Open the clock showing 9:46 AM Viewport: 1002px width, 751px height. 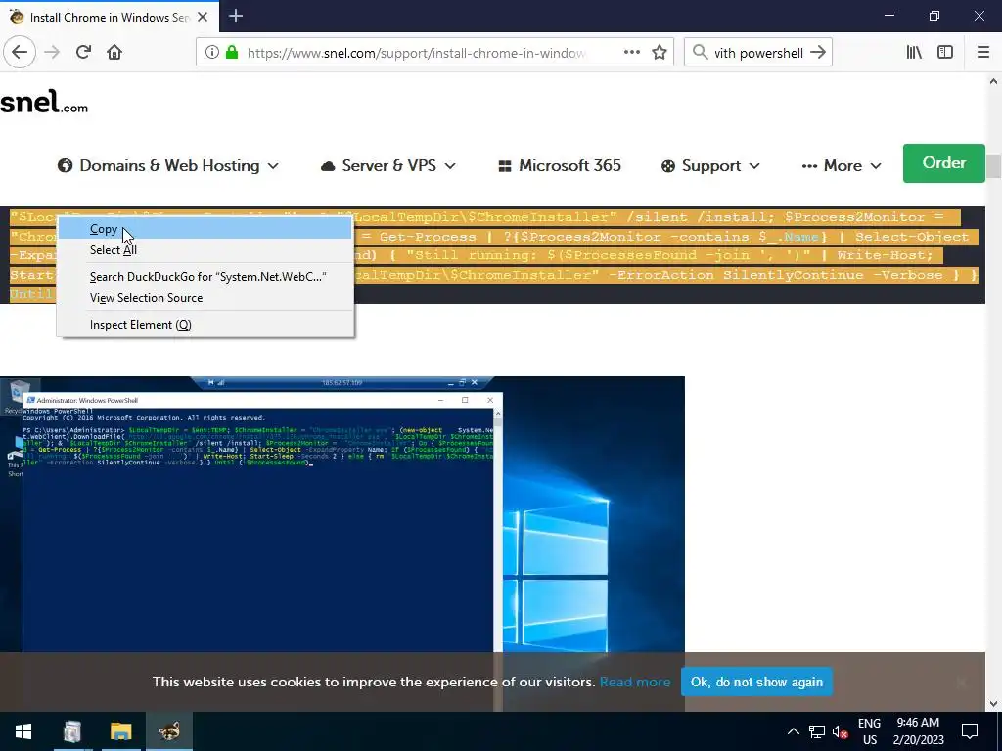click(x=918, y=731)
